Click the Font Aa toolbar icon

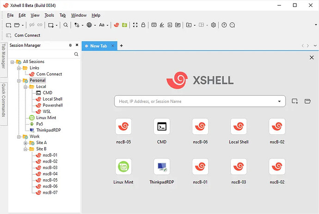[x=102, y=25]
